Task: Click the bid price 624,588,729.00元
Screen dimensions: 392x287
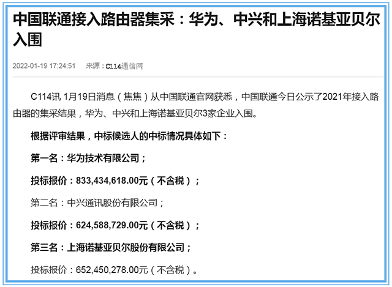Action: tap(112, 225)
